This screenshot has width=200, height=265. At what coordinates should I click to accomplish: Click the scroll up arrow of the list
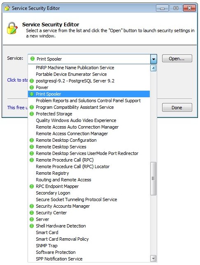pos(153,68)
